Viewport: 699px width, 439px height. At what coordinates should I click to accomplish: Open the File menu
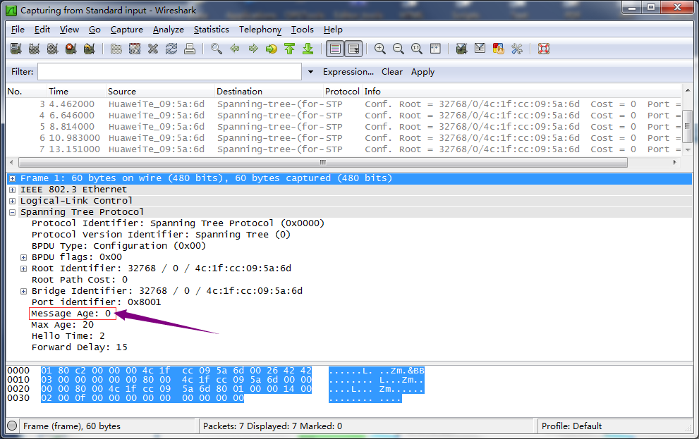[18, 30]
